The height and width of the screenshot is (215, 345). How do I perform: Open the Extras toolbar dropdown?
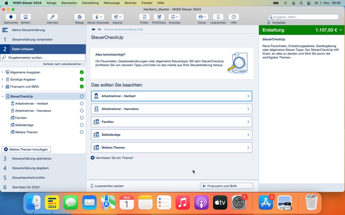coord(202,17)
